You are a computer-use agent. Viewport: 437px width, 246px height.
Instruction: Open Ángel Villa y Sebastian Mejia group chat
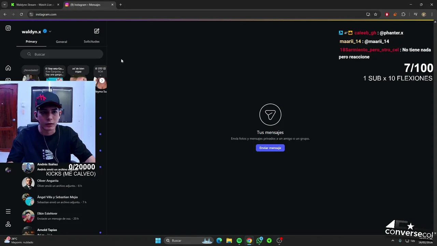click(x=61, y=200)
